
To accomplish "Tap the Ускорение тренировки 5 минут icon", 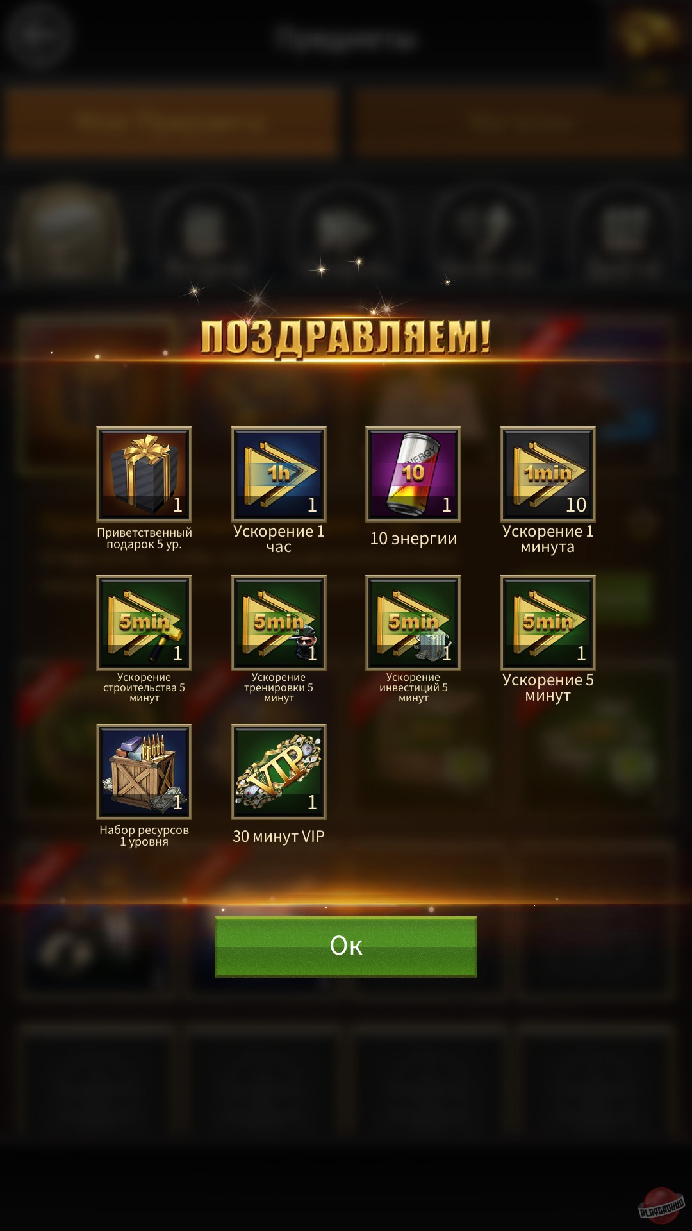I will [279, 623].
